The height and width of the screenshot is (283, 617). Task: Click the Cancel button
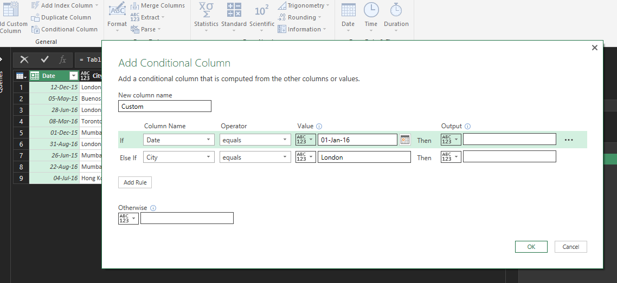[570, 247]
